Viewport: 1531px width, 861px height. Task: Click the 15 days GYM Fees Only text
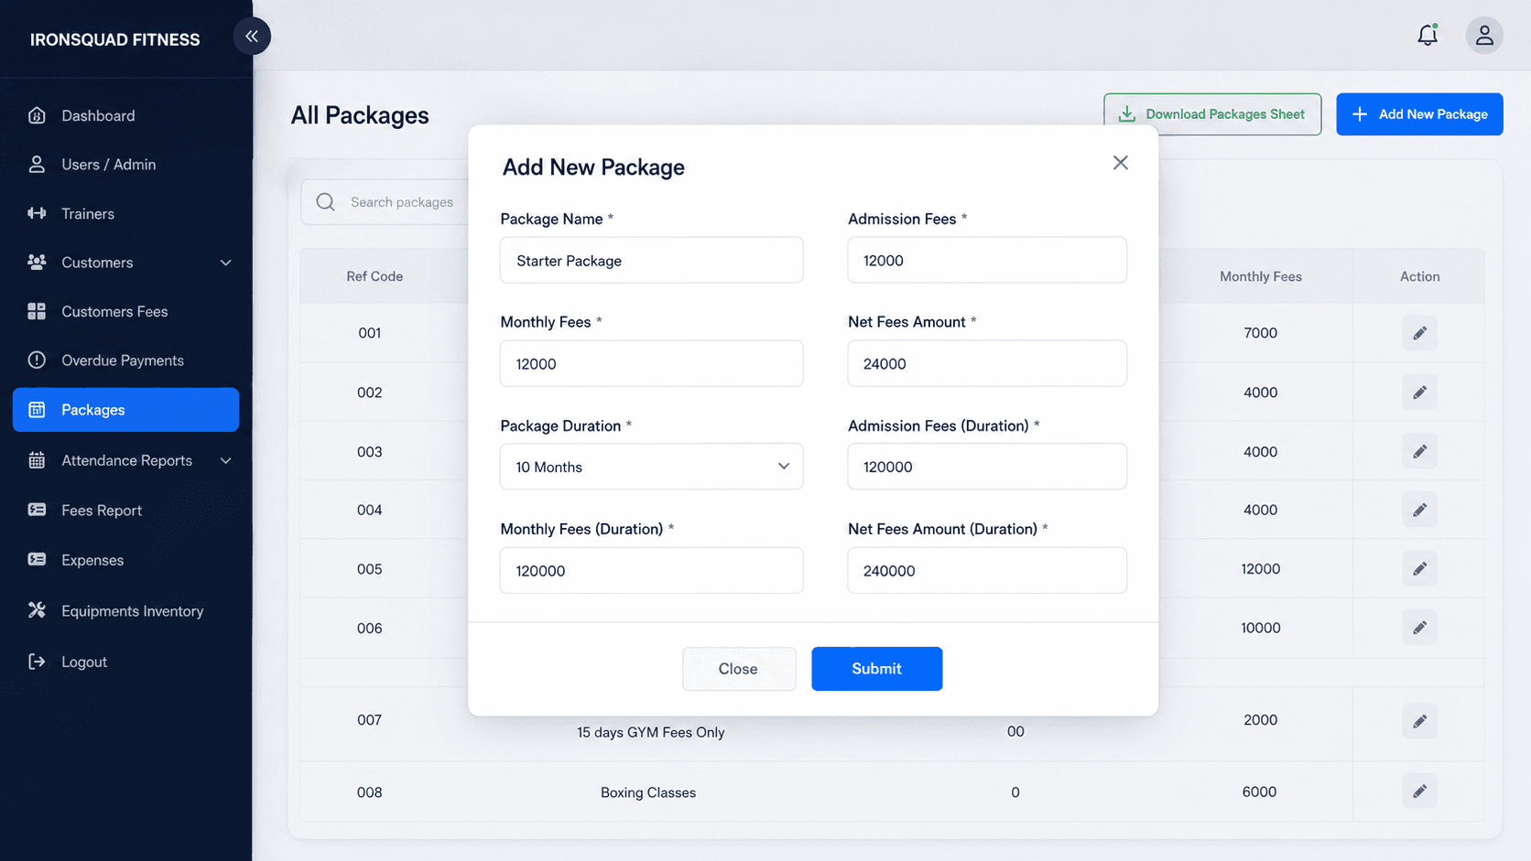(x=650, y=732)
